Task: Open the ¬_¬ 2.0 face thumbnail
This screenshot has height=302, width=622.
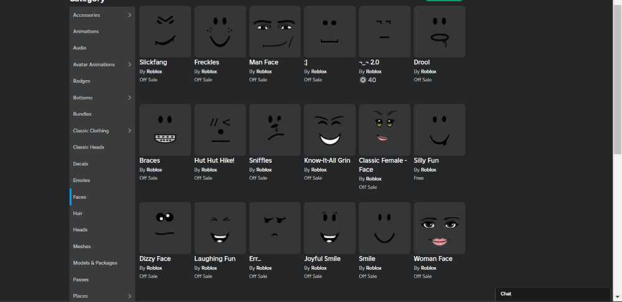Action: coord(384,31)
